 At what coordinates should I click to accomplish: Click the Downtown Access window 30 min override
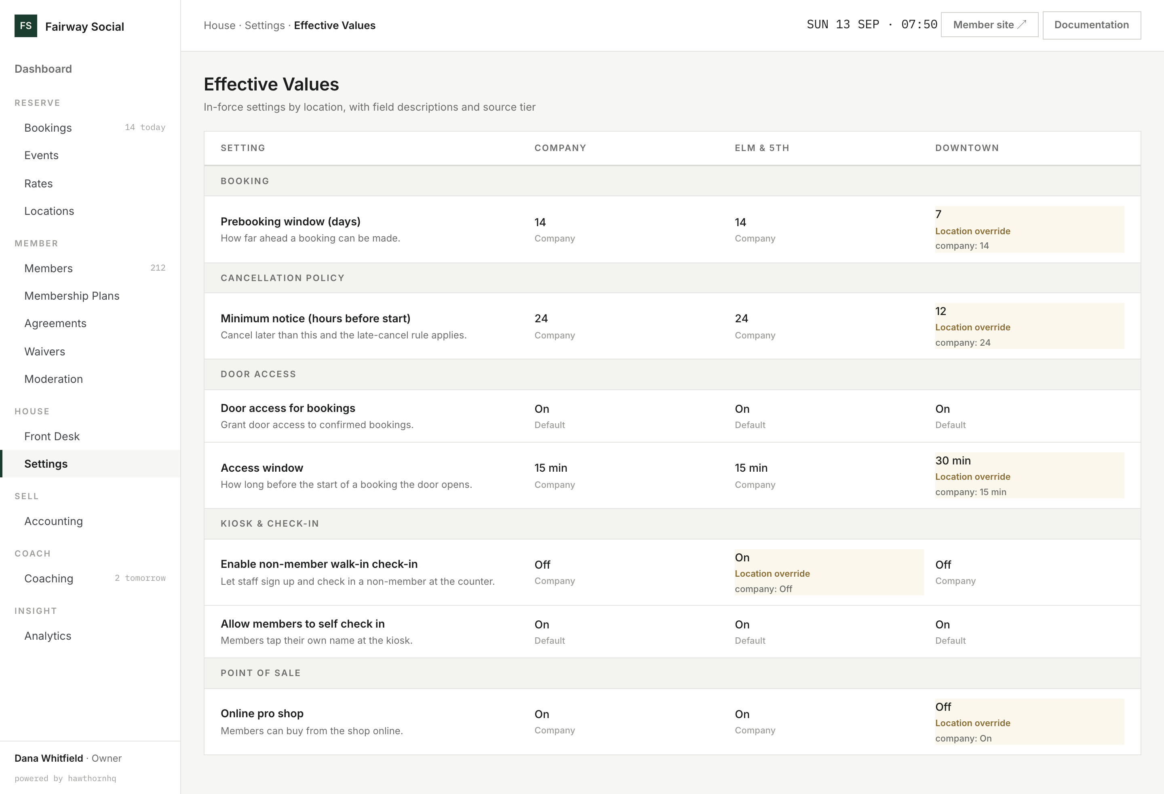[1029, 475]
